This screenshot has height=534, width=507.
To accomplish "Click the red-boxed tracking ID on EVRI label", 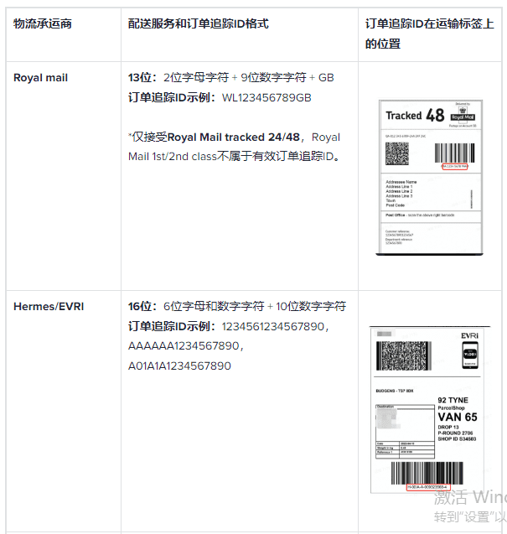I will coord(428,487).
